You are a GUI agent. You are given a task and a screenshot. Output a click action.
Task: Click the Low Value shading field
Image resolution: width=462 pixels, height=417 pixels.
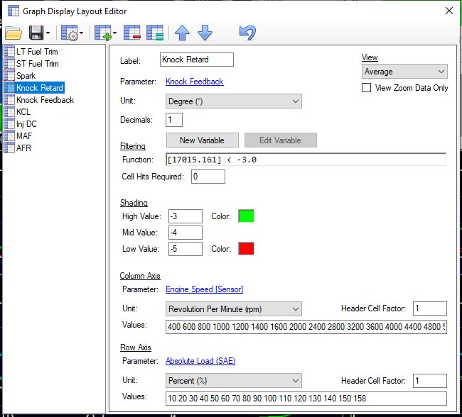pyautogui.click(x=186, y=249)
